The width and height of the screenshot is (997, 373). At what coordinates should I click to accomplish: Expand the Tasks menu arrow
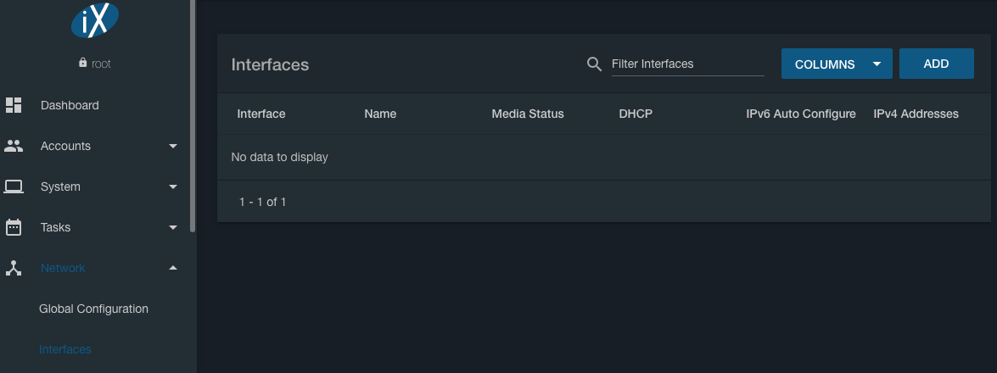173,227
